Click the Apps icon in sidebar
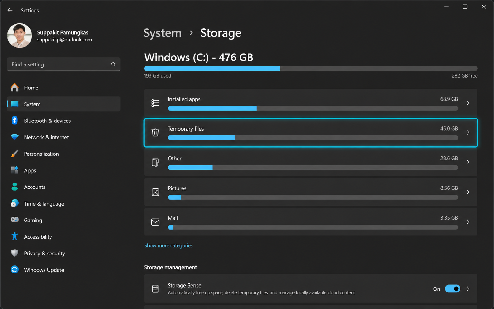Viewport: 494px width, 309px height. click(x=14, y=170)
